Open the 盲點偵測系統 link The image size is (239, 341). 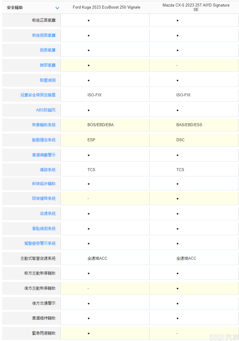point(44,228)
